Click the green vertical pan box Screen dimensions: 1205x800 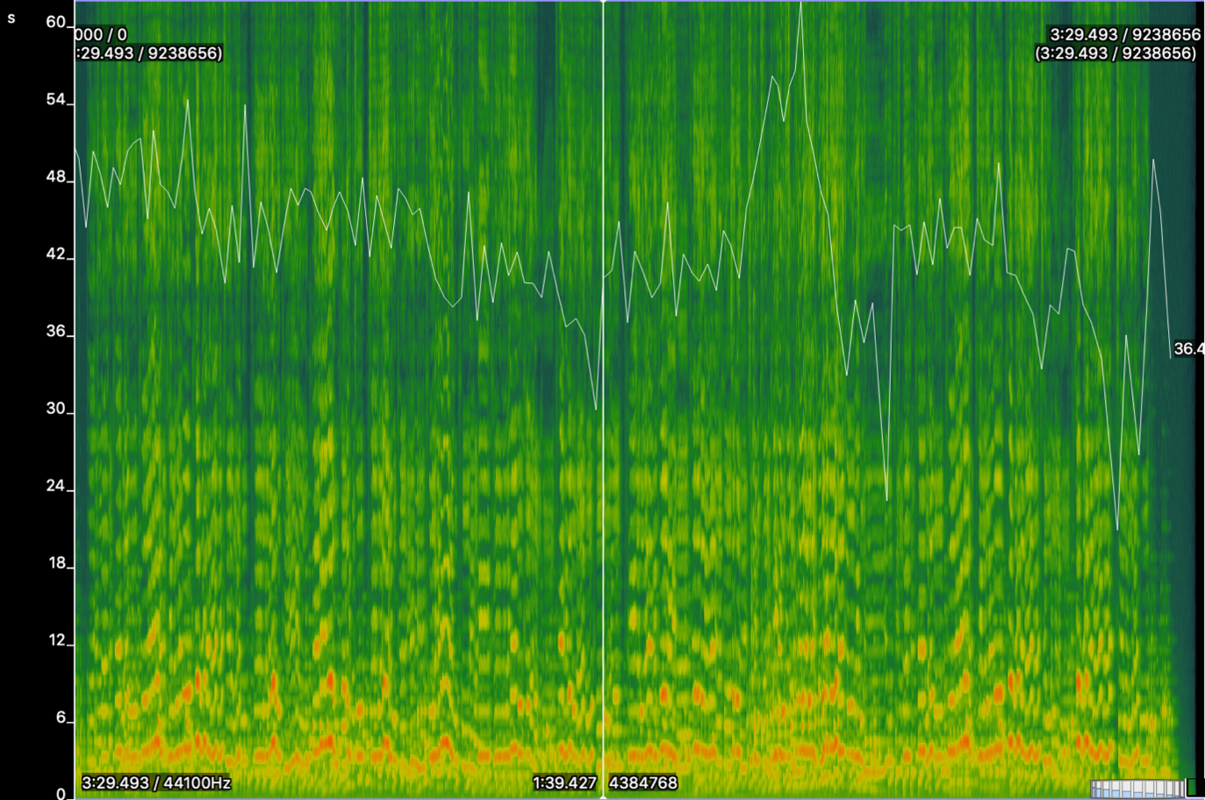(1194, 787)
